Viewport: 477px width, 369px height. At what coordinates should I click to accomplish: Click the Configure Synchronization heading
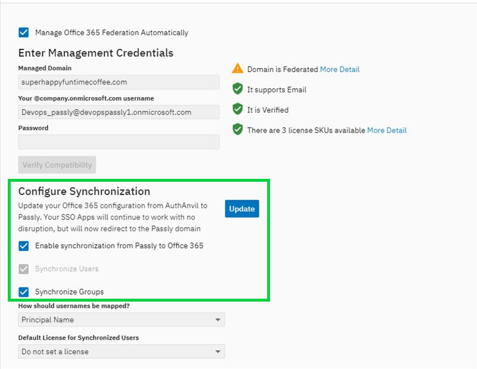tap(84, 191)
